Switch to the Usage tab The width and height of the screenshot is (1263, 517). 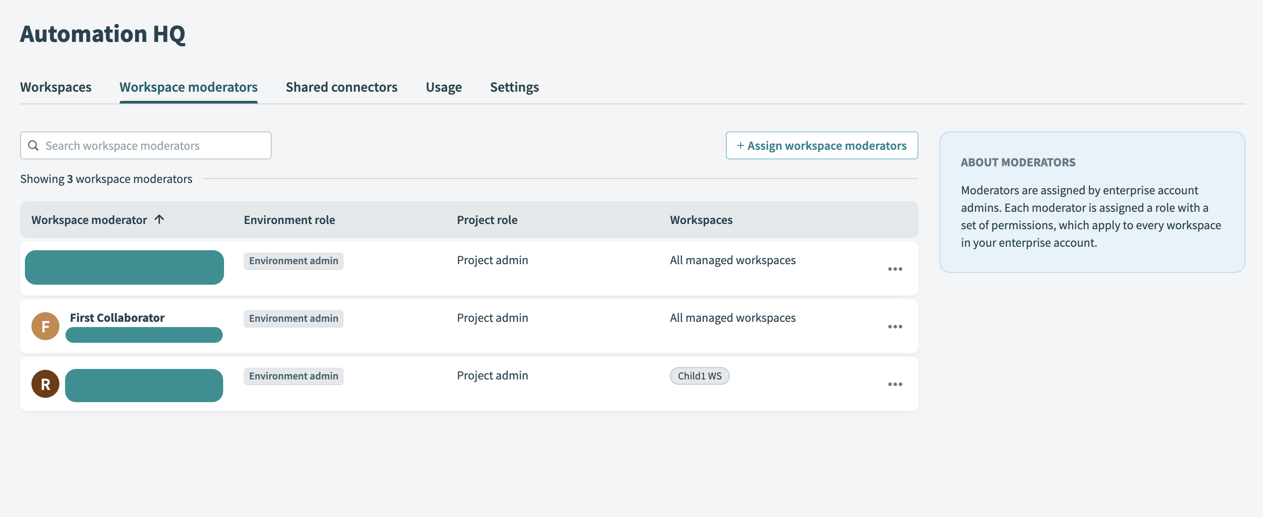[x=443, y=87]
